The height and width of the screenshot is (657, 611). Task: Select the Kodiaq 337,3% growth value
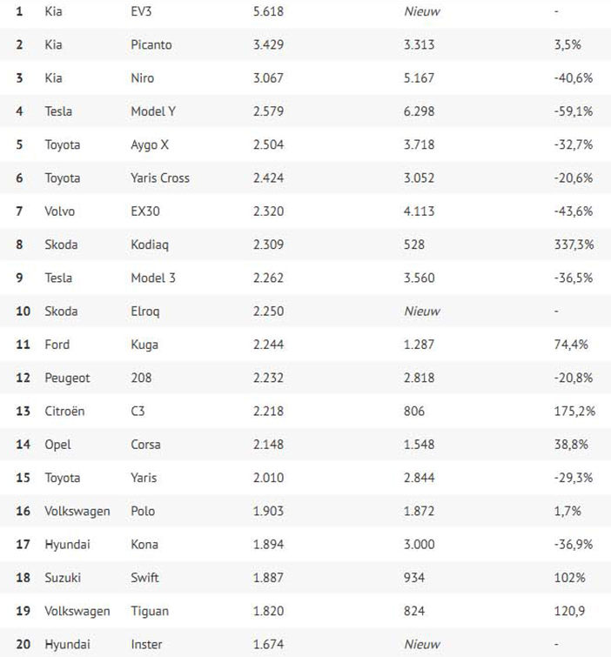[x=574, y=245]
